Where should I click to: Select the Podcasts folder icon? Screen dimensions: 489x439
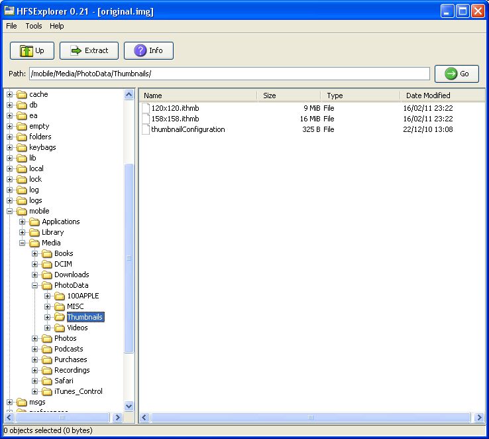(x=47, y=349)
